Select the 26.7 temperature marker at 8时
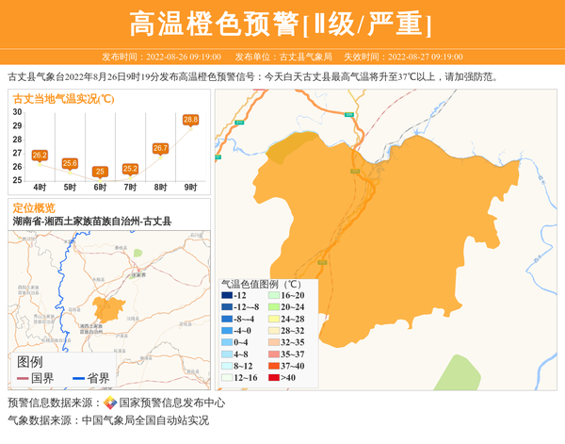This screenshot has height=444, width=565. point(160,148)
